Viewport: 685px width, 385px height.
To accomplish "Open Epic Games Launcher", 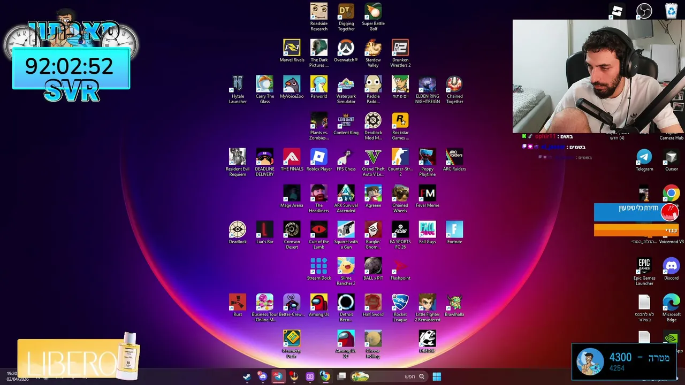I will 644,272.
